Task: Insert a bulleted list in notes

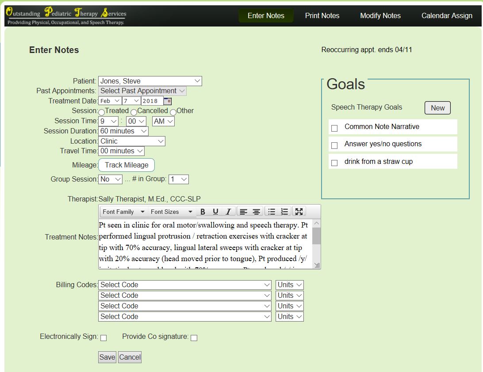Action: point(272,212)
